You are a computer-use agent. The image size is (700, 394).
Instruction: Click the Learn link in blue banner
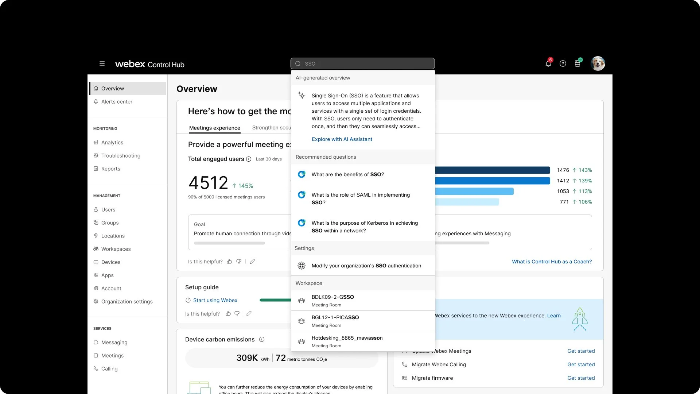click(x=554, y=316)
